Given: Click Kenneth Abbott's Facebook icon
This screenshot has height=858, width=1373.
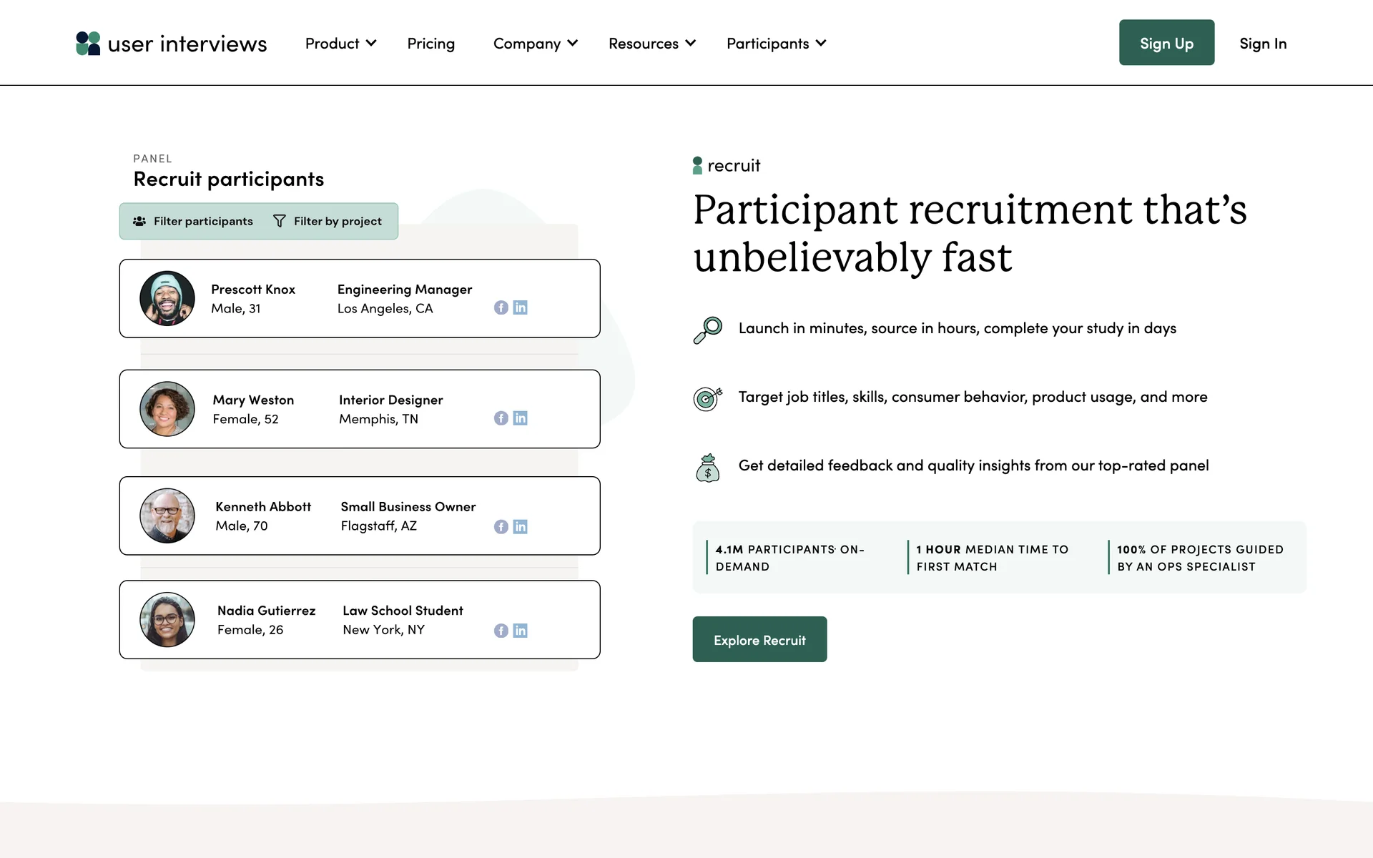Looking at the screenshot, I should pos(501,527).
